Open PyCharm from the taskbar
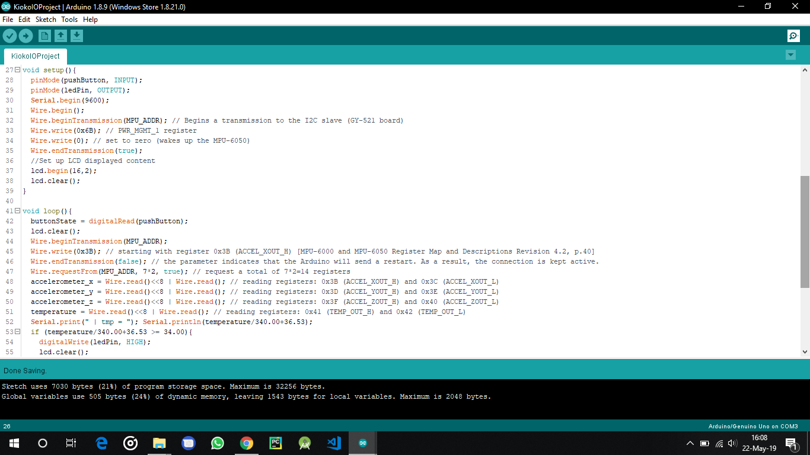This screenshot has width=810, height=455. pos(276,443)
